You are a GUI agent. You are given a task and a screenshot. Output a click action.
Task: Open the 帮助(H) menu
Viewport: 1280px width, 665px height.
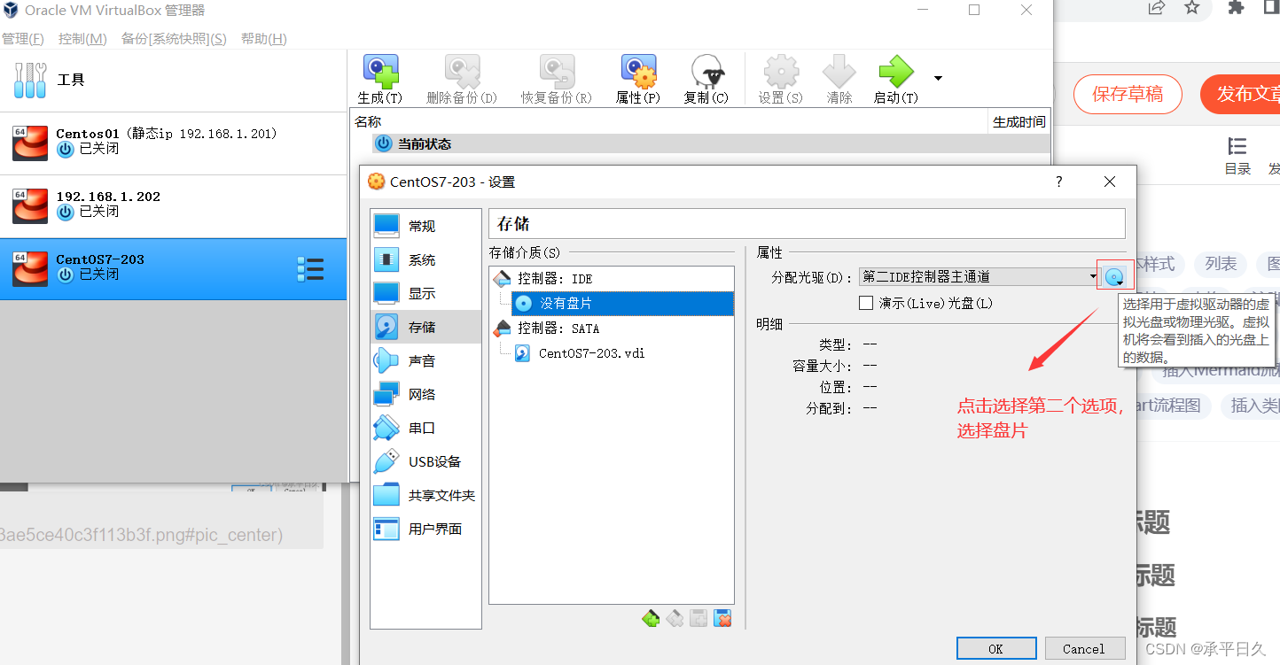(x=264, y=39)
